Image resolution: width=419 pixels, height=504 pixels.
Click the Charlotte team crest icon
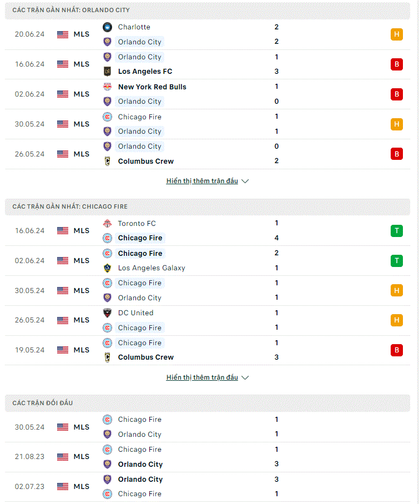click(x=107, y=27)
